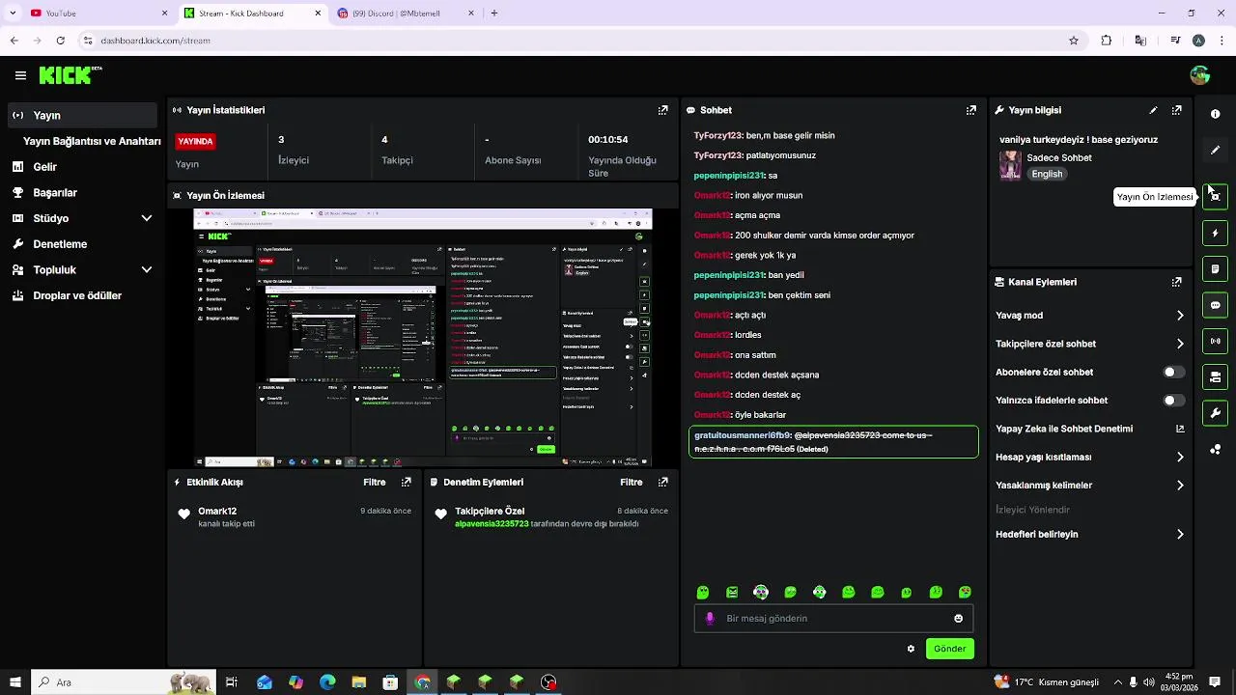Toggle Yalnızca ifadelerle sohbet switch

tap(1173, 400)
